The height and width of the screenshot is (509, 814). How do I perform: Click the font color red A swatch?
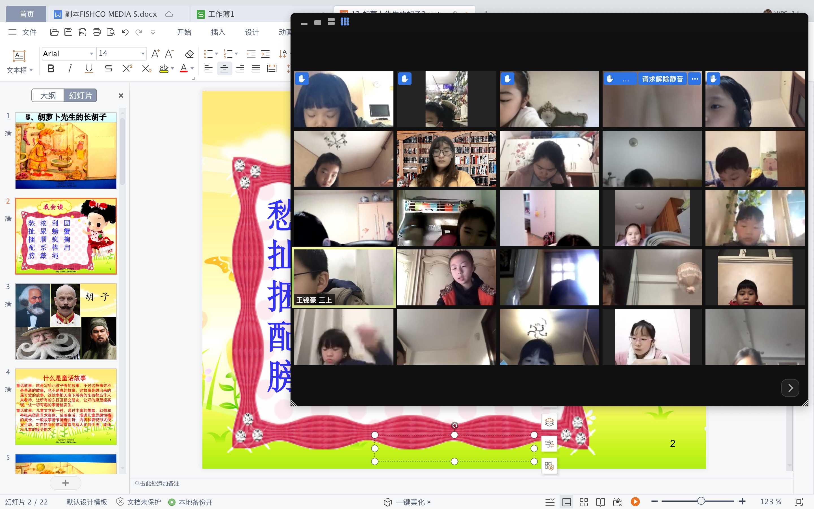[x=184, y=69]
